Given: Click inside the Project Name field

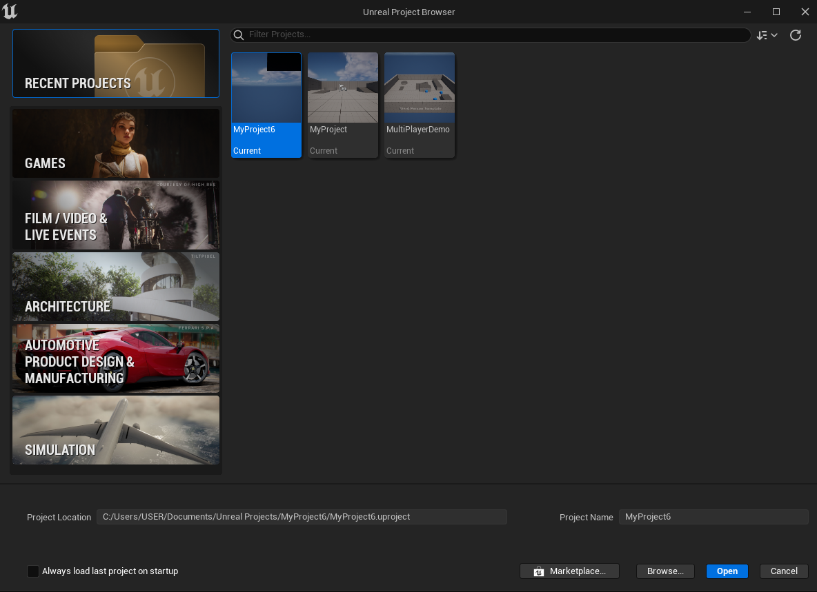Looking at the screenshot, I should [x=713, y=516].
